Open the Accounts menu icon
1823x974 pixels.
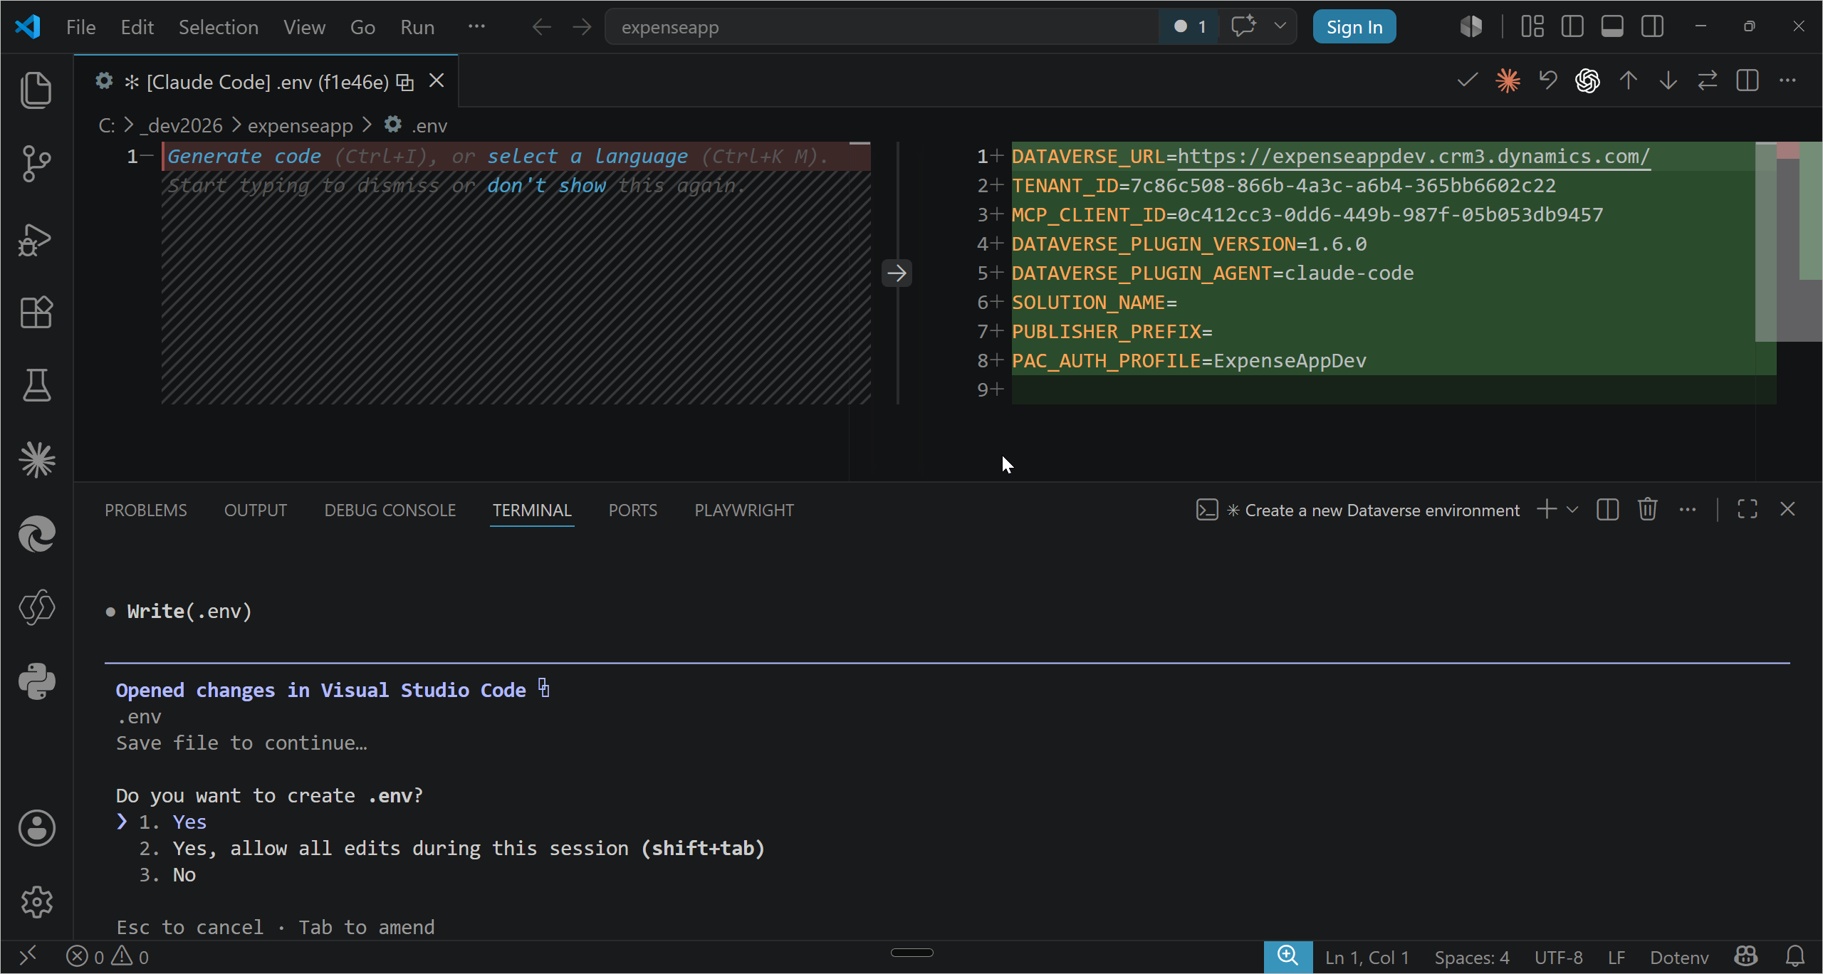[36, 828]
